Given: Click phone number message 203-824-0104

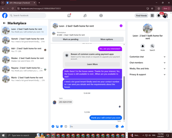Looking at the screenshot, I should (65, 102).
